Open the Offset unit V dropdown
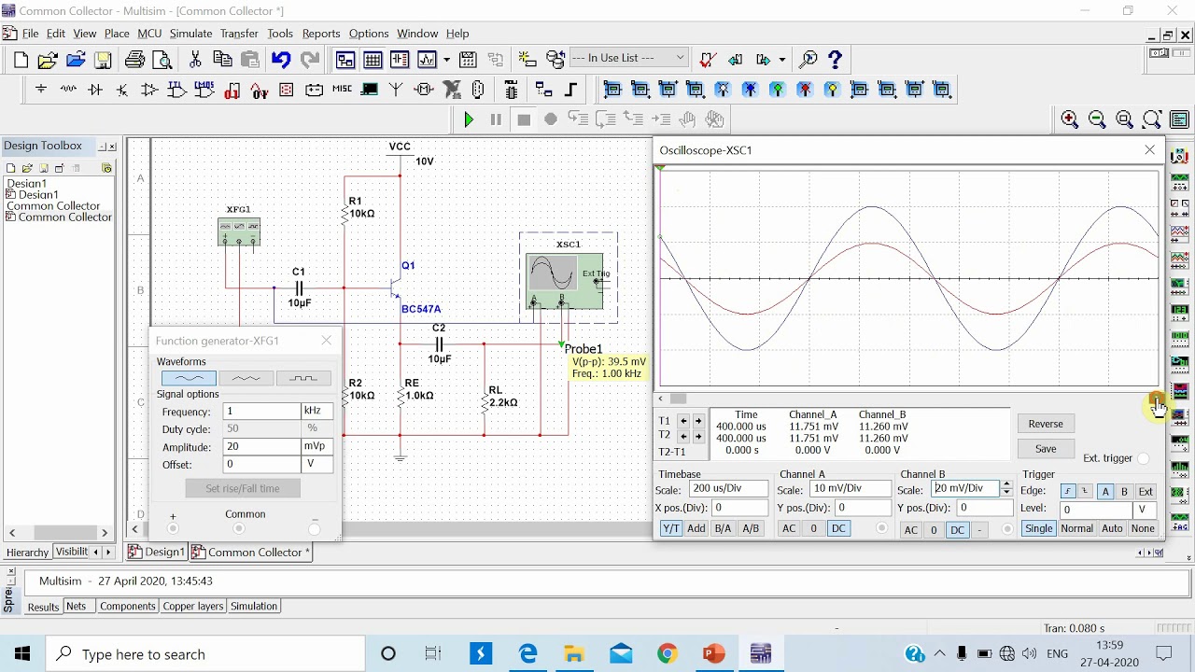 click(316, 465)
